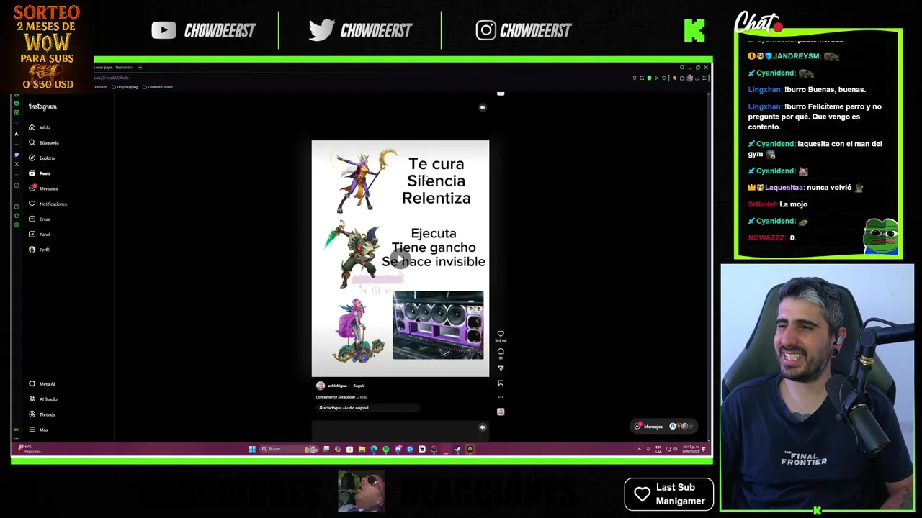Open Perfil profile in sidebar

point(39,250)
